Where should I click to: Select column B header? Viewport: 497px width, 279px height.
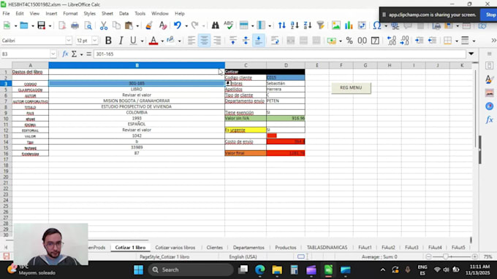point(137,66)
